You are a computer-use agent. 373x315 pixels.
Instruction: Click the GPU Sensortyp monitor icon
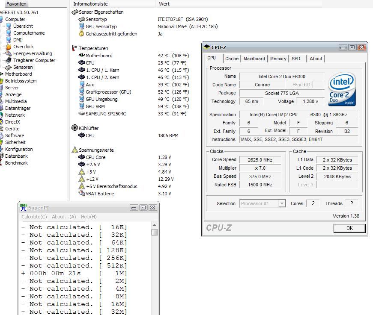point(82,26)
